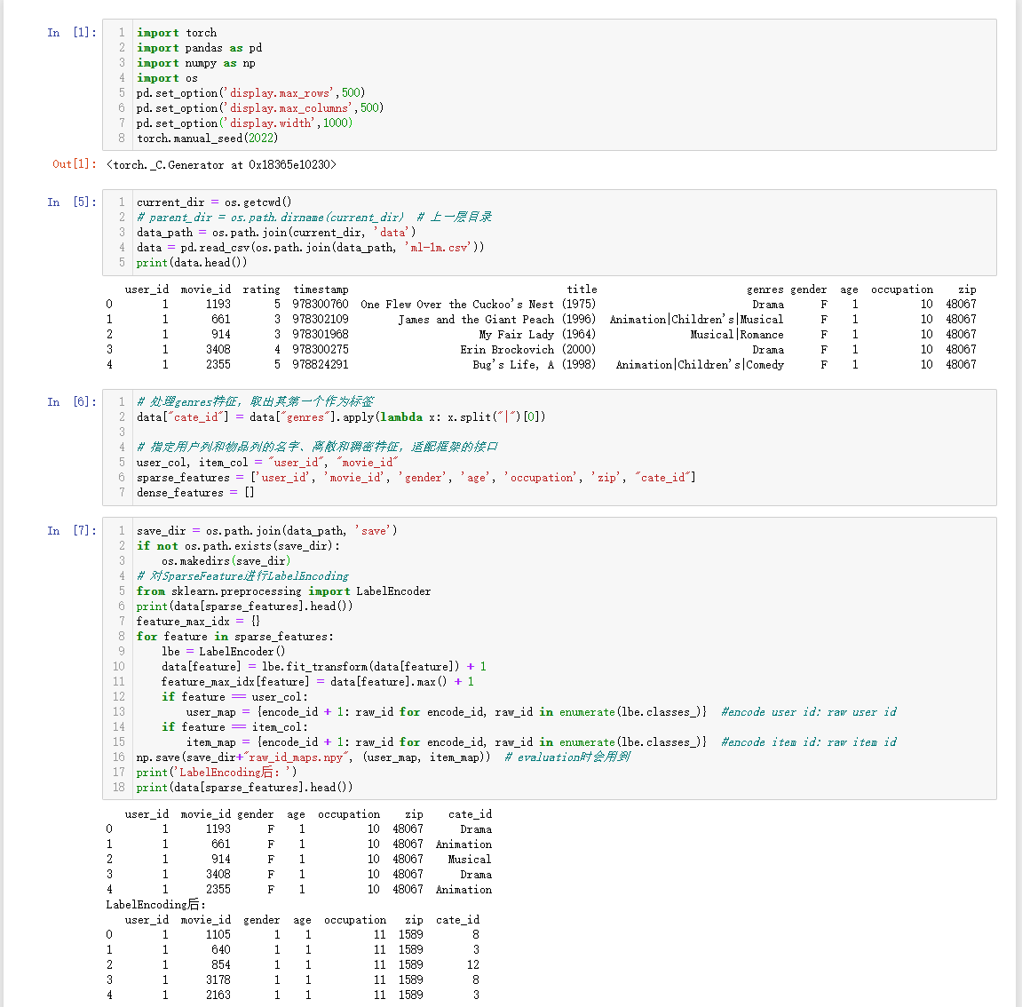
Task: Click the encoded movie_id value 3178
Action: [218, 979]
